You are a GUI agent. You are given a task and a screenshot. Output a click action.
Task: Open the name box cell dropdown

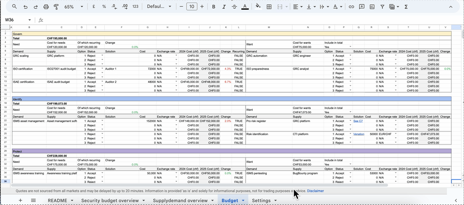click(x=29, y=20)
